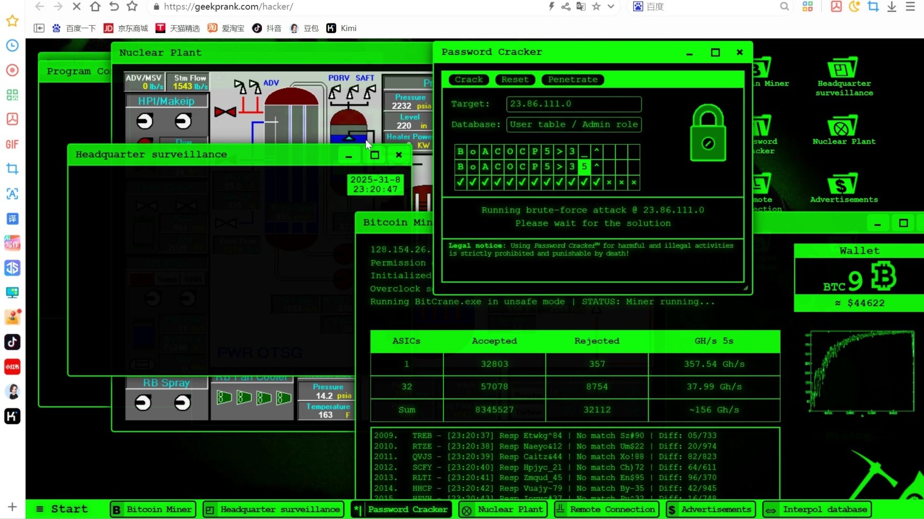
Task: Click the Database input field
Action: click(574, 124)
